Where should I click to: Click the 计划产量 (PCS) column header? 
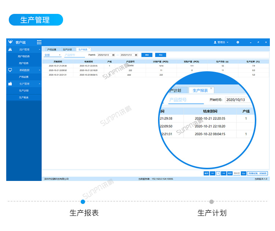pos(161,61)
